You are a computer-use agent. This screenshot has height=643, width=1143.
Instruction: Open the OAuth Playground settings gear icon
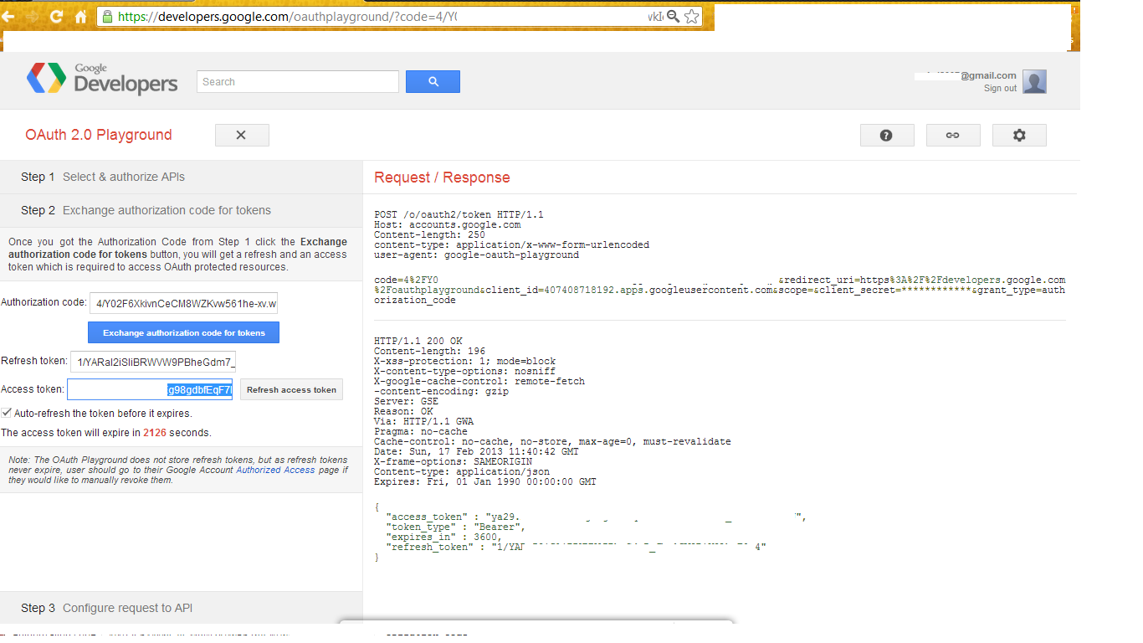tap(1019, 135)
